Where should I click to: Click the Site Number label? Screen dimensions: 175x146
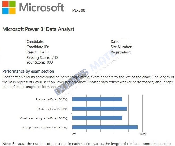[121, 47]
